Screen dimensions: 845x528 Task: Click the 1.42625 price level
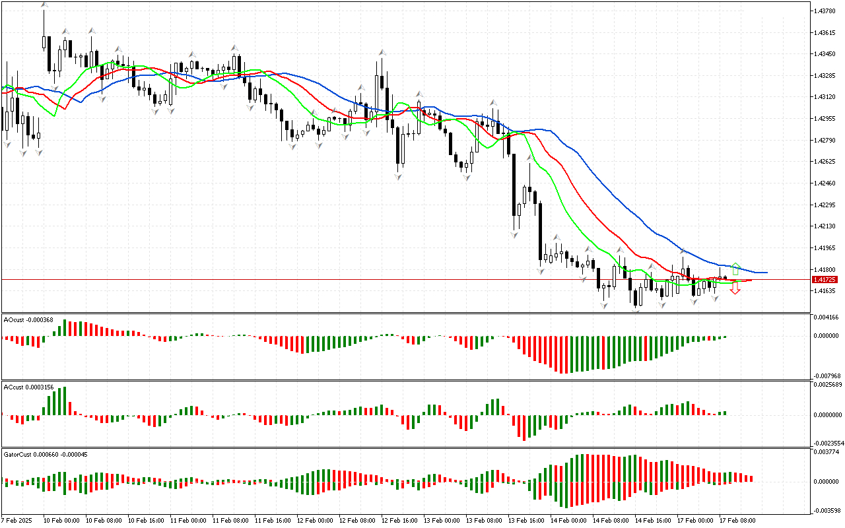click(826, 162)
